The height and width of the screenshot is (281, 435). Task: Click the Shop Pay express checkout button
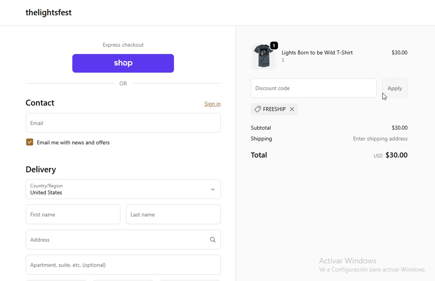point(123,63)
